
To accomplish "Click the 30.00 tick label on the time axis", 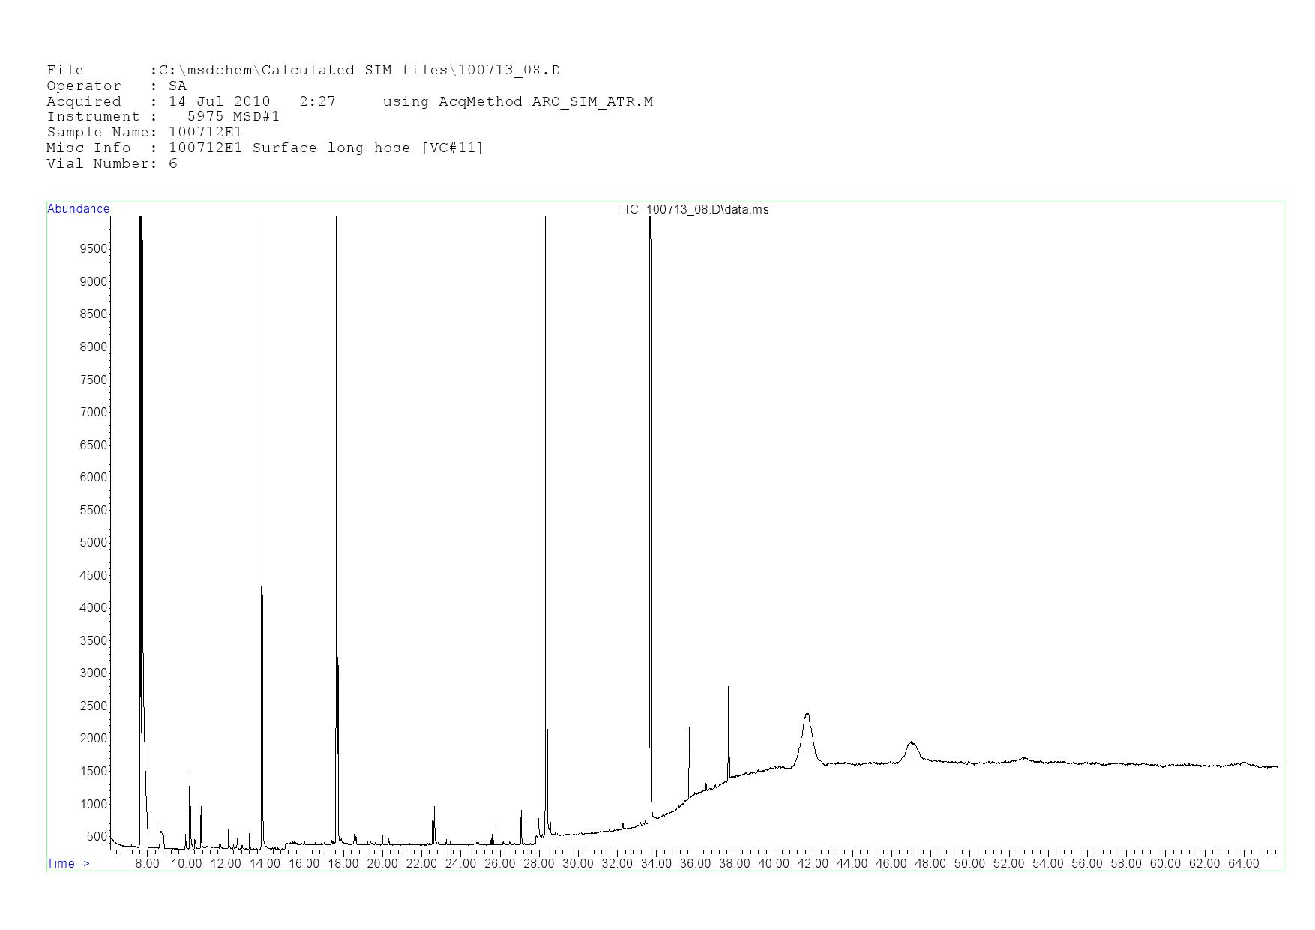I will (577, 864).
